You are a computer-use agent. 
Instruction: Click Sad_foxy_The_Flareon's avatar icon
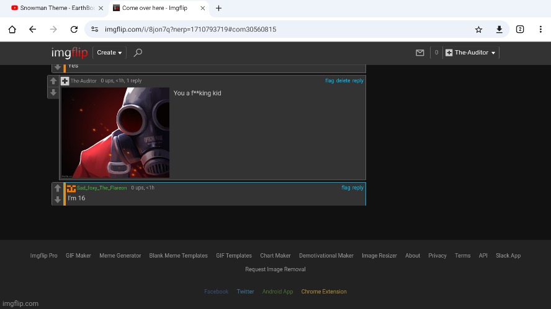click(71, 188)
